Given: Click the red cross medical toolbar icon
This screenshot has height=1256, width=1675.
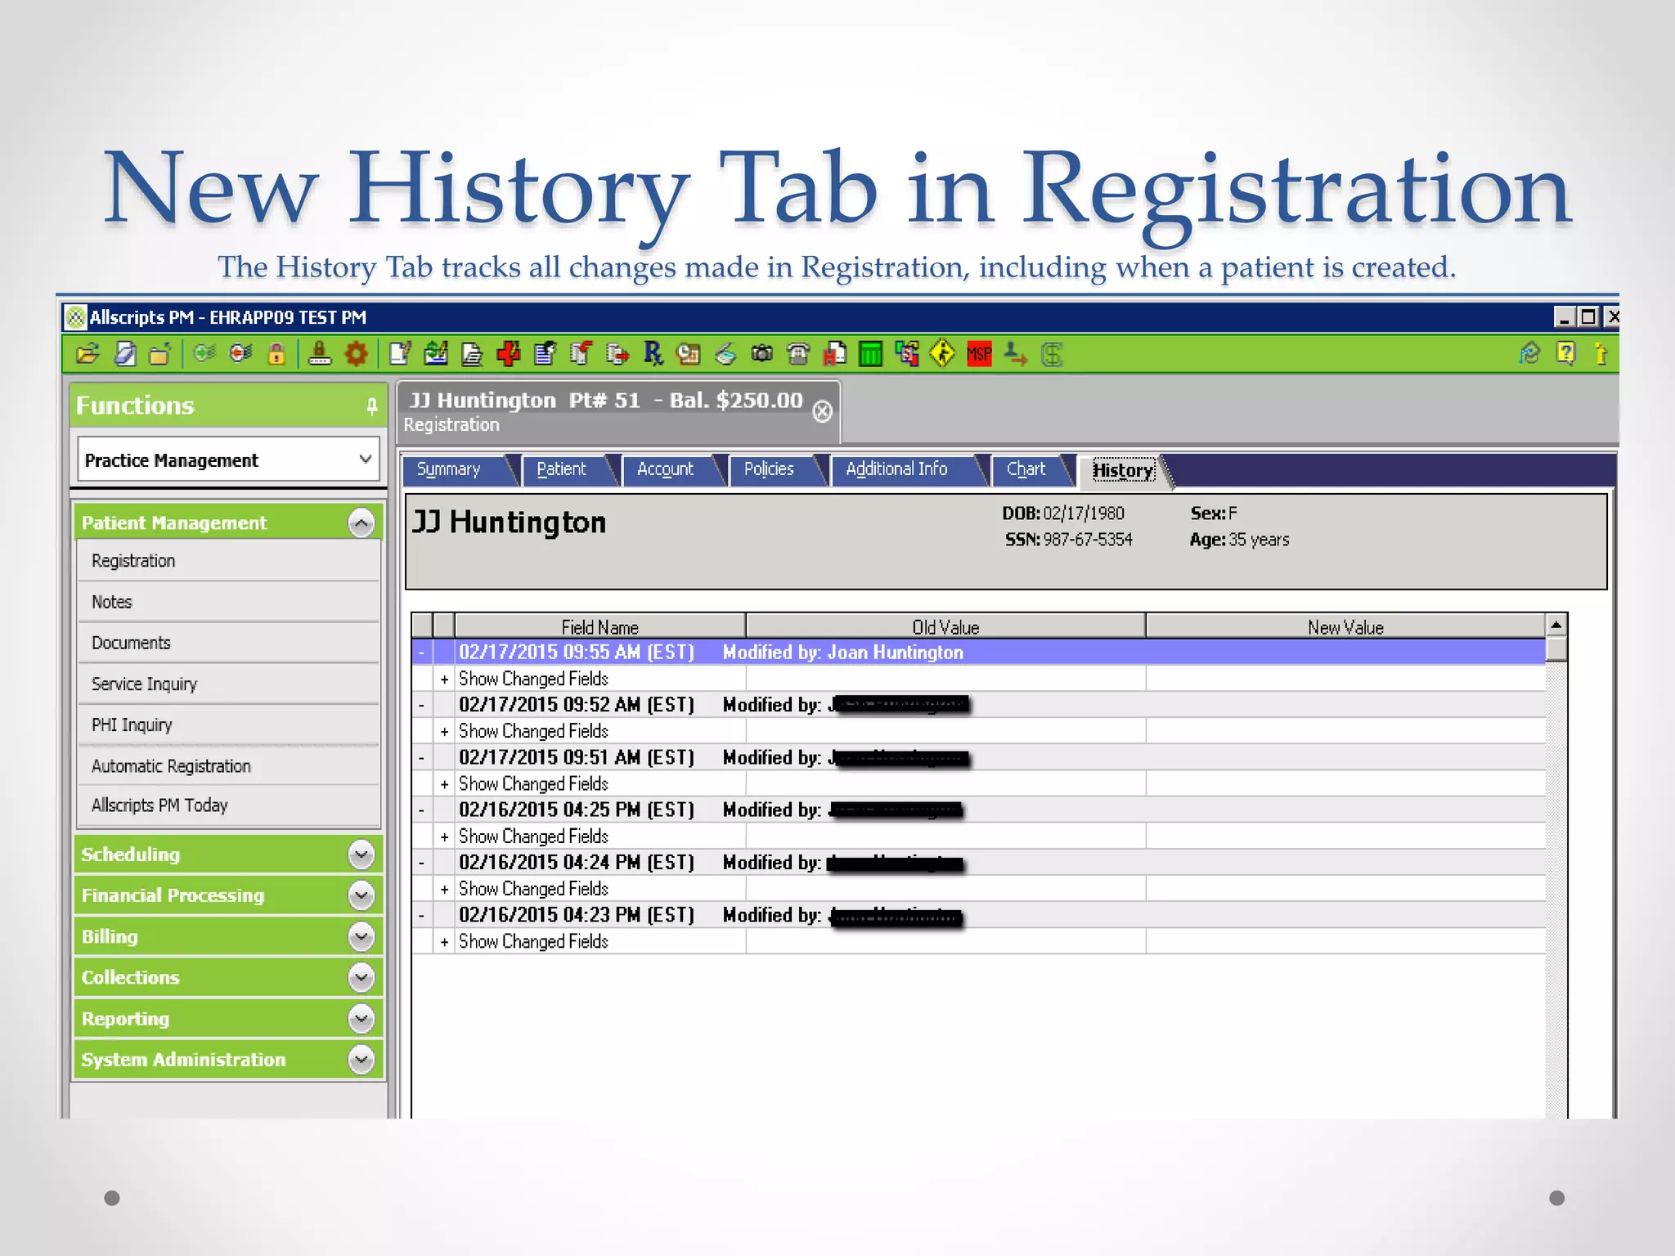Looking at the screenshot, I should tap(508, 354).
